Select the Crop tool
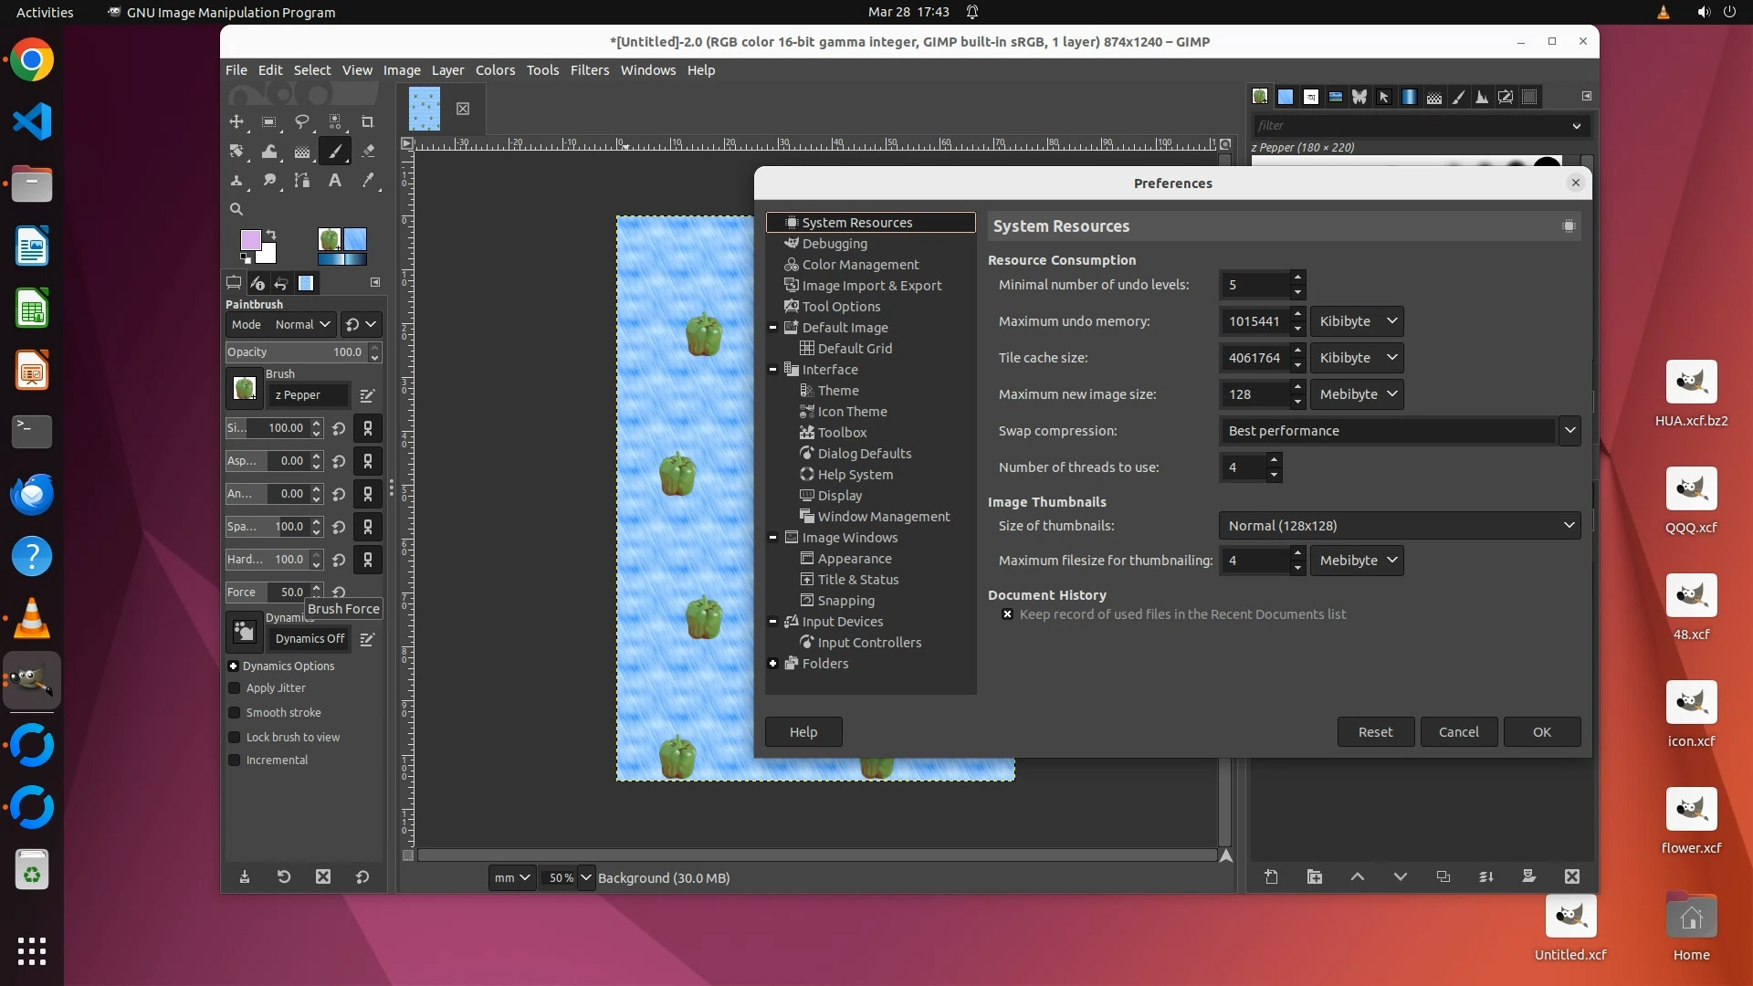1753x986 pixels. [x=368, y=121]
